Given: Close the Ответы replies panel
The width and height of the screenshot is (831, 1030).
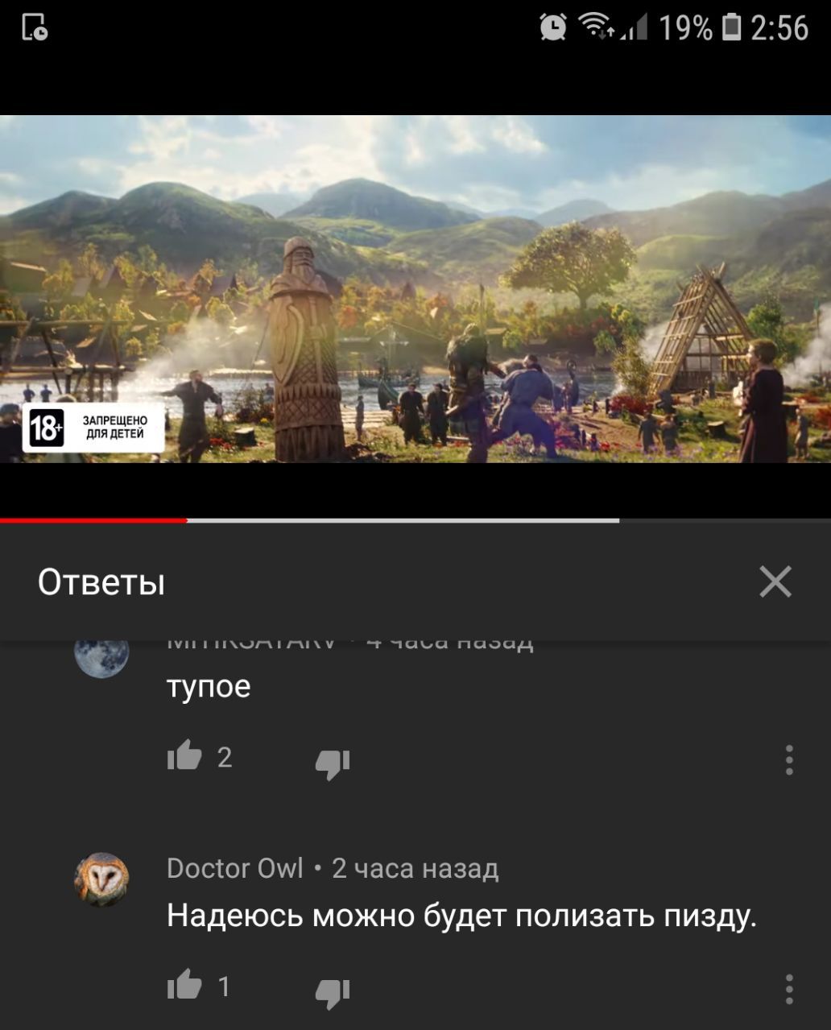Looking at the screenshot, I should click(775, 581).
